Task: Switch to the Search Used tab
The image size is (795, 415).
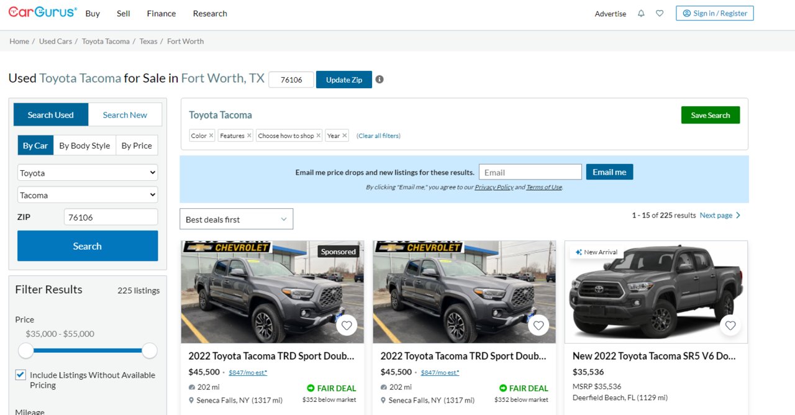Action: click(50, 115)
